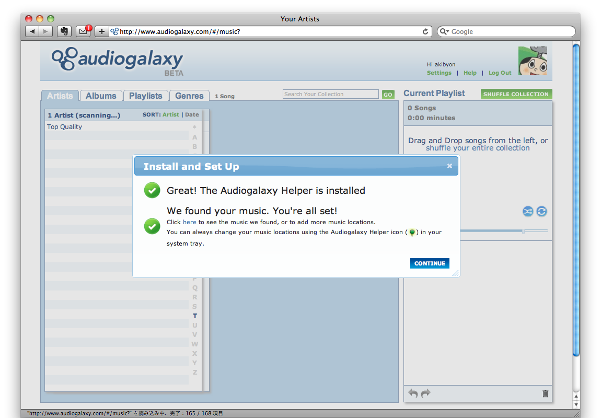This screenshot has height=418, width=601.
Task: Switch to the Albums tab
Action: (101, 96)
